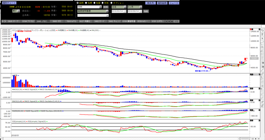Select the オプション radio button
Viewport: 265px width, 140px height.
[x=111, y=3]
